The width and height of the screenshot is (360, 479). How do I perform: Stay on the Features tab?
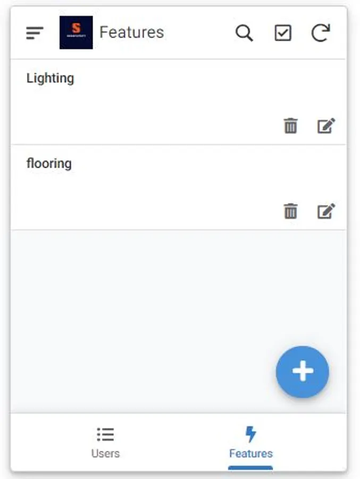(x=250, y=443)
